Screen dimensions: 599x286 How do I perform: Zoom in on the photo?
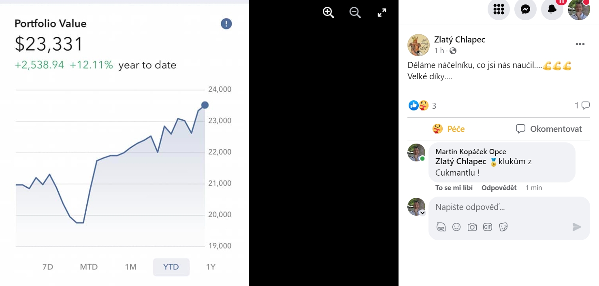pyautogui.click(x=328, y=13)
